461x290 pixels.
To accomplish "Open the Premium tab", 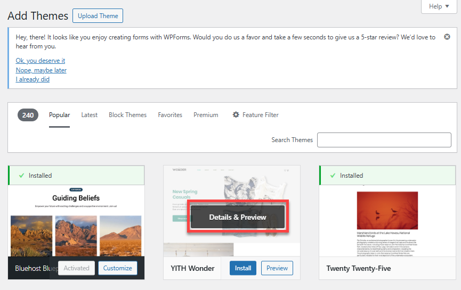I will [x=206, y=115].
